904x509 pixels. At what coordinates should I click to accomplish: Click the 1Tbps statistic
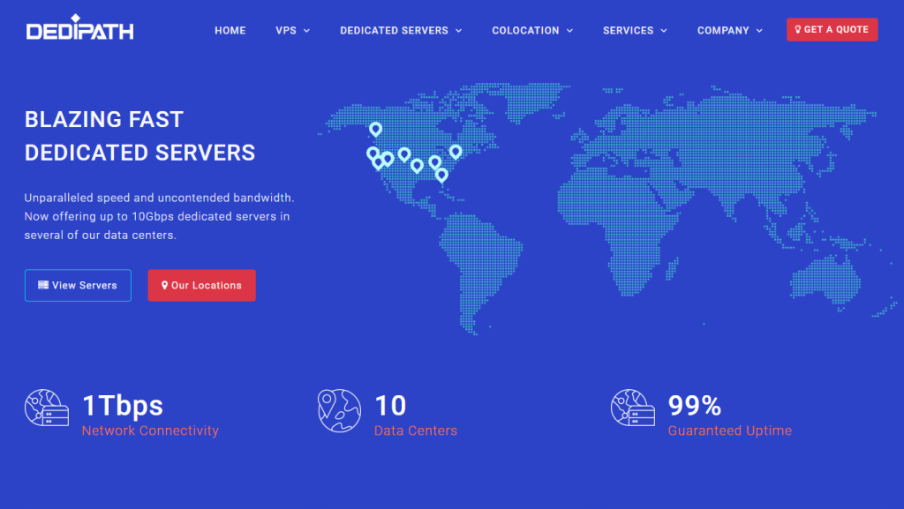click(122, 406)
